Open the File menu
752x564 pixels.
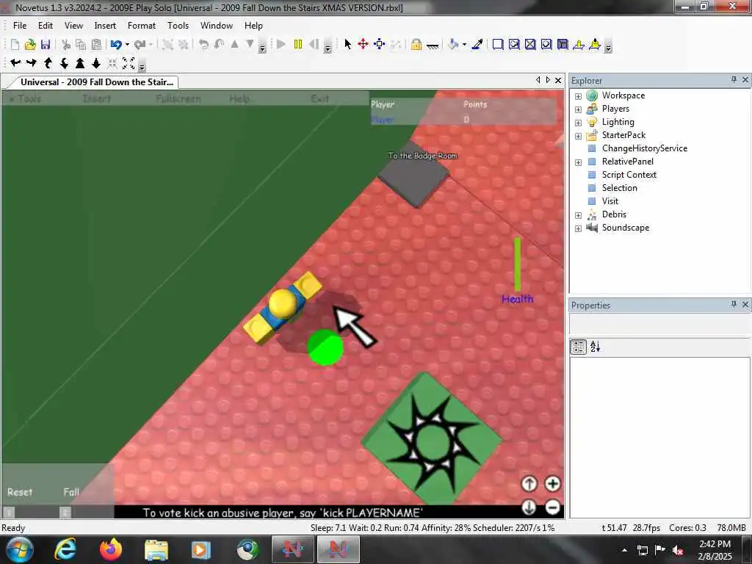pyautogui.click(x=20, y=26)
